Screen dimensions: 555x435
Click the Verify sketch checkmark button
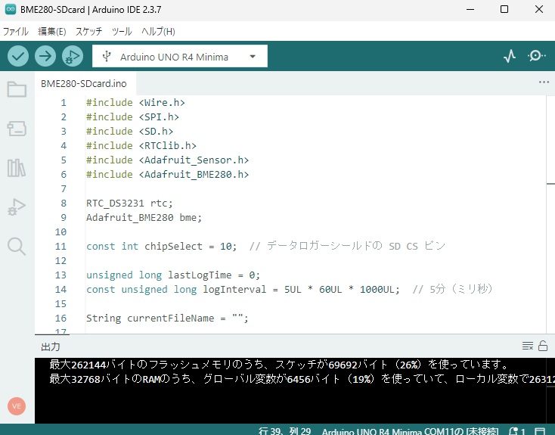point(19,56)
